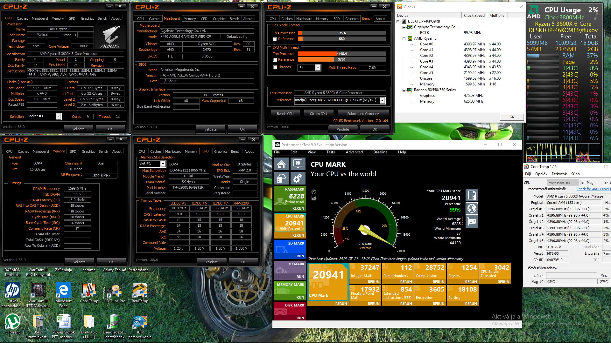Switch to distribution chart view icon

314,198
